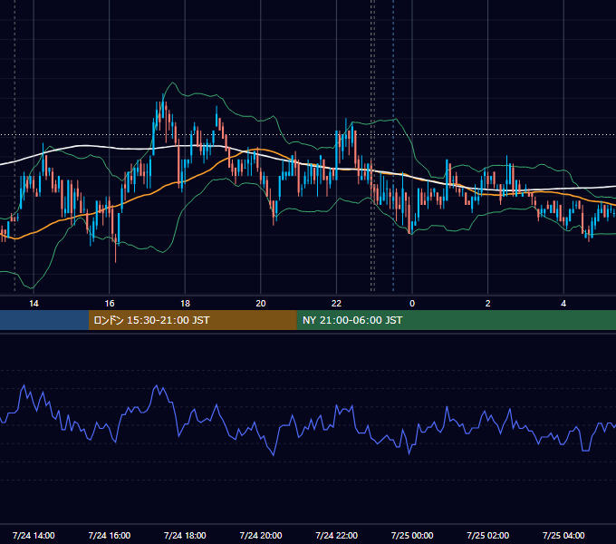Screen dimensions: 616x544
Task: Click the 7/24 20:00 date label
Action: tap(261, 535)
